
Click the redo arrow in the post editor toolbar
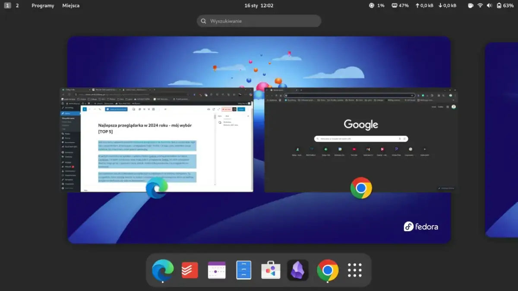click(x=95, y=110)
